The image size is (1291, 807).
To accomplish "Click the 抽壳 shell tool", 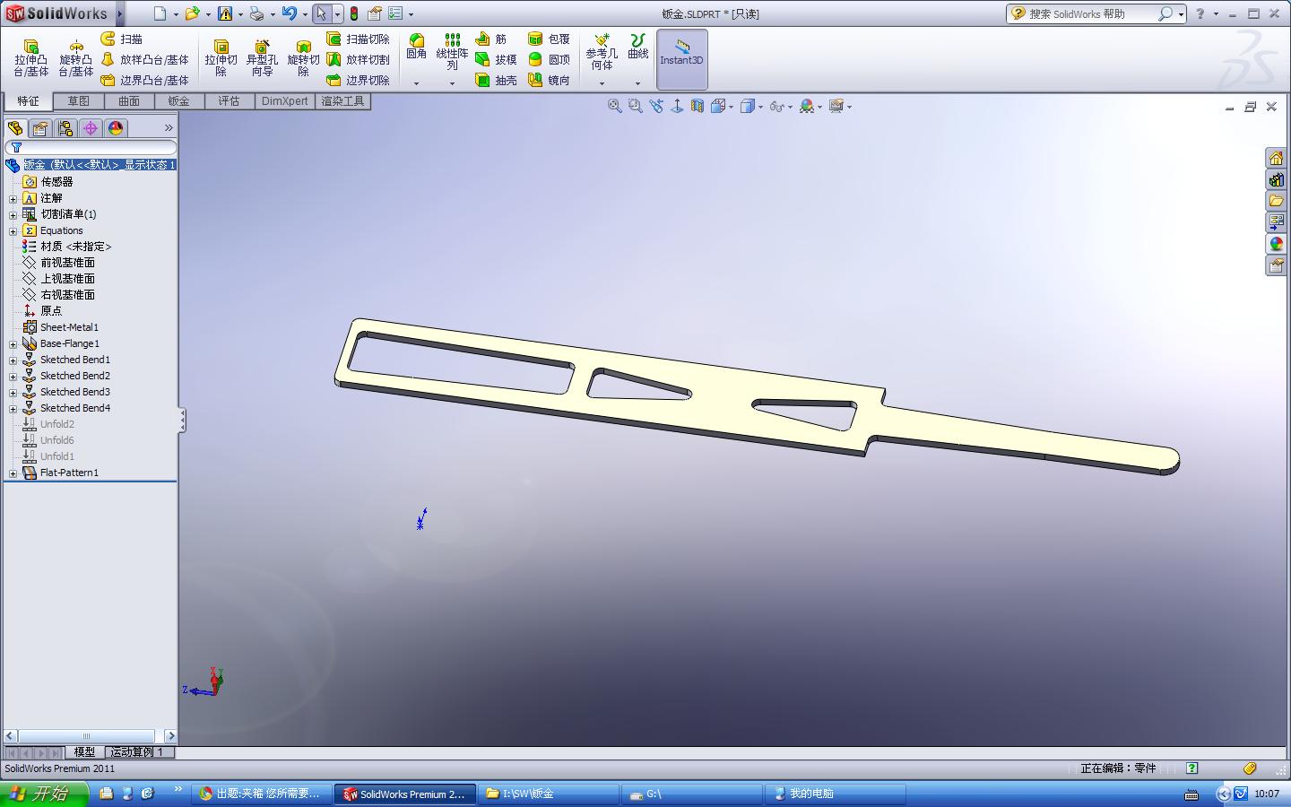I will pyautogui.click(x=497, y=80).
